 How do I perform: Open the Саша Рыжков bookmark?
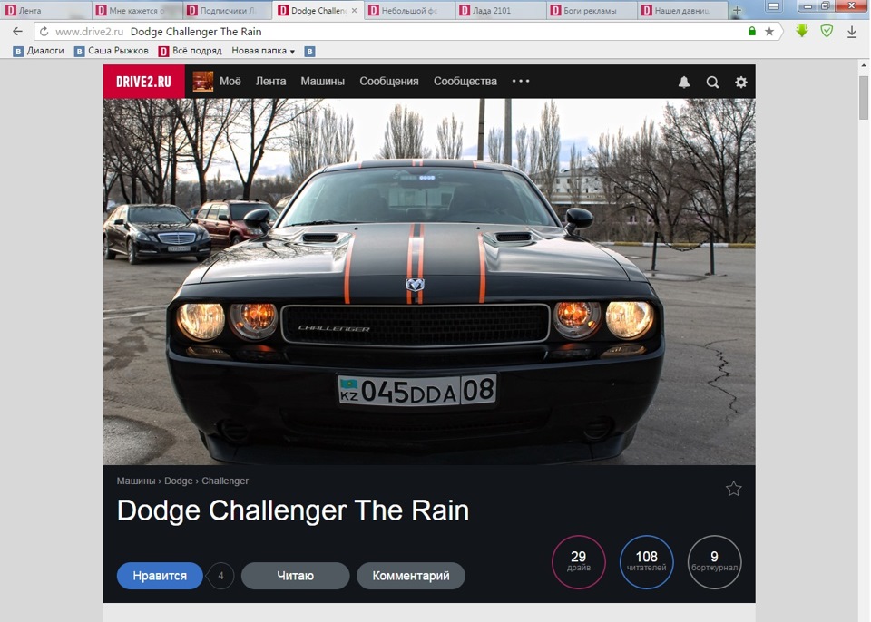click(x=112, y=51)
